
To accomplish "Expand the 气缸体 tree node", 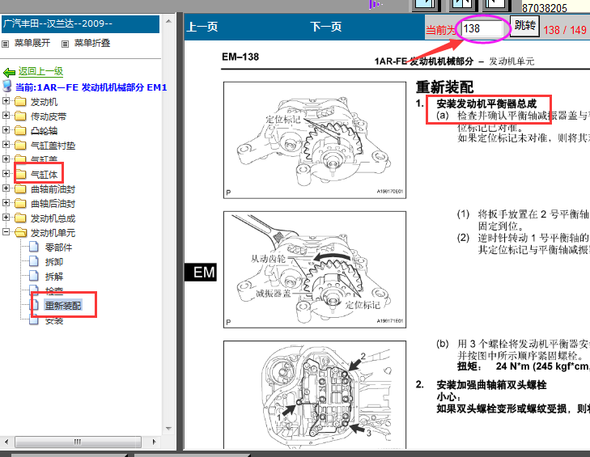I will [x=6, y=174].
